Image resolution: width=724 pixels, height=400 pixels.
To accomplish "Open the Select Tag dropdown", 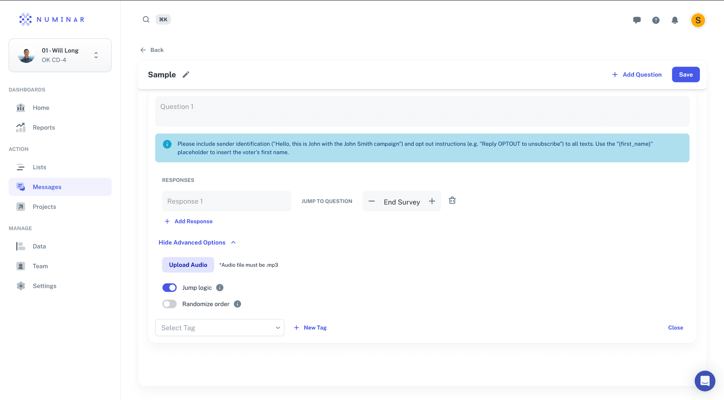I will point(219,328).
